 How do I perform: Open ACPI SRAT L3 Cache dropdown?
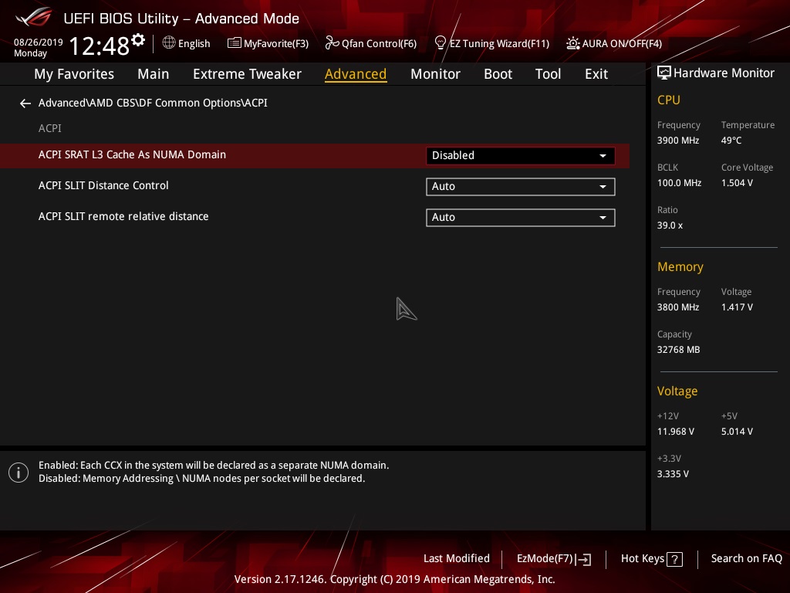pos(520,156)
